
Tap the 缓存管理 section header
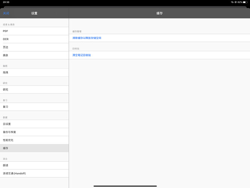[x=77, y=32]
